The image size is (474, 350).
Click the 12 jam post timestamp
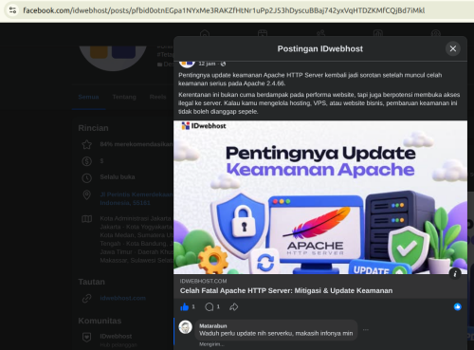click(x=207, y=64)
